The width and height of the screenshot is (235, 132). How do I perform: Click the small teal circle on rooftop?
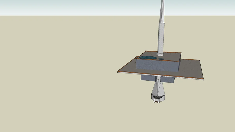161,59
